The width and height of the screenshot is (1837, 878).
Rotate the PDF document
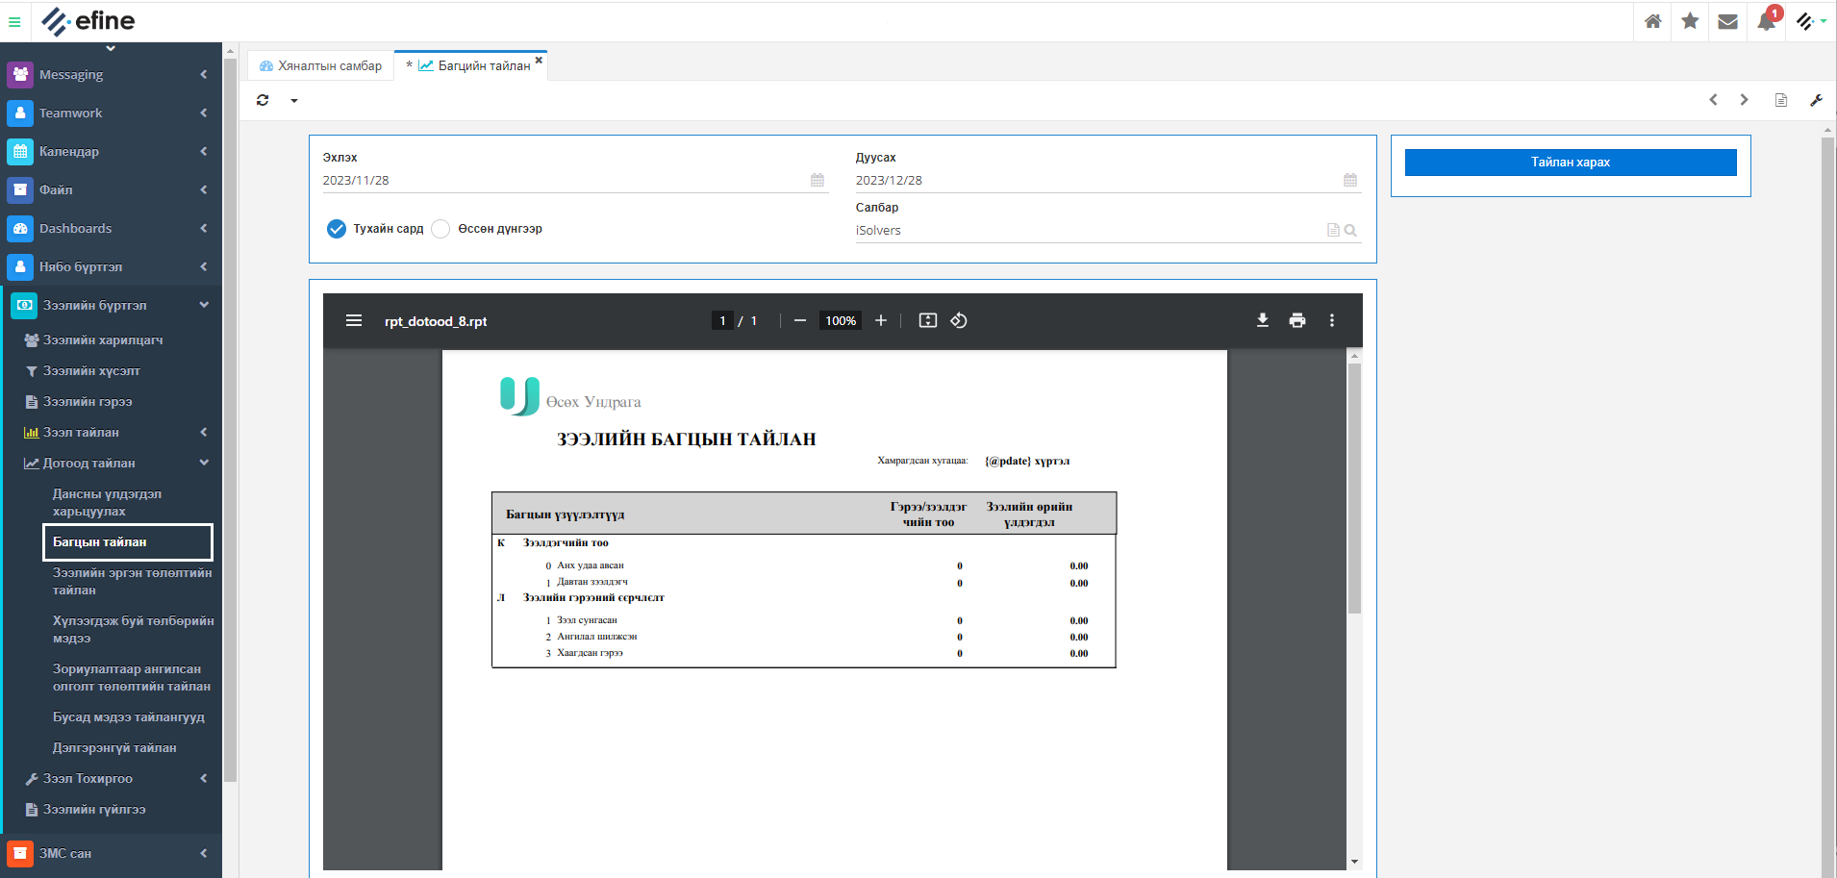click(959, 320)
